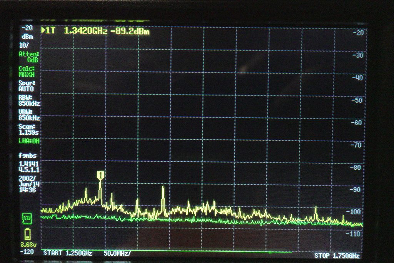Screen dimensions: 394x263
Task: Tap the marker arrow before 1T readout
Action: coord(43,30)
